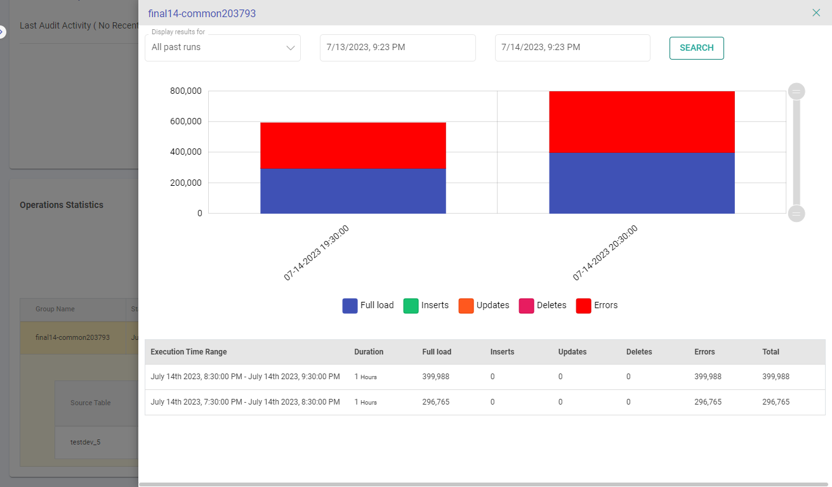Viewport: 832px width, 487px height.
Task: Click the Inserts column header
Action: click(502, 352)
